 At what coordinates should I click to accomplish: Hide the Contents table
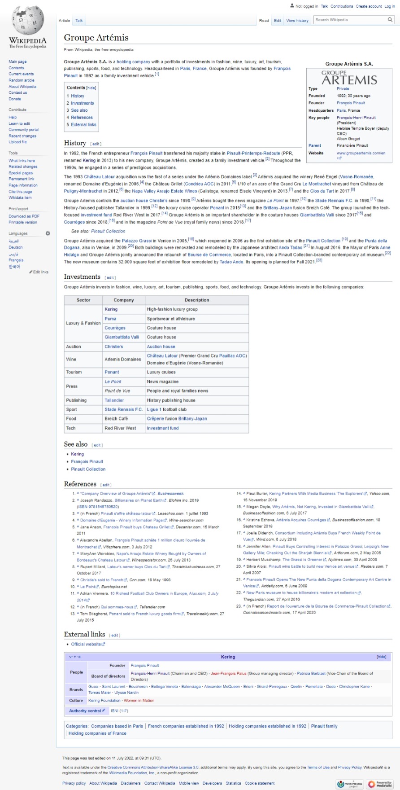coord(91,88)
